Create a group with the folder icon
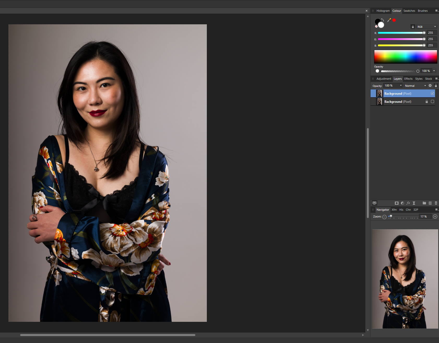This screenshot has height=343, width=439. (x=424, y=203)
